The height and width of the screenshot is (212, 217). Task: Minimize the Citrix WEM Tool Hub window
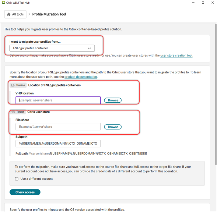(193, 3)
